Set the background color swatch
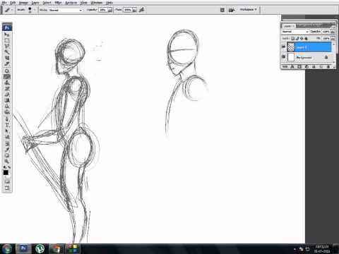The width and height of the screenshot is (339, 254). point(9,176)
